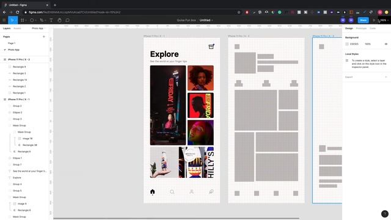This screenshot has width=391, height=220.
Task: Switch to the Assets tab
Action: [x=17, y=29]
